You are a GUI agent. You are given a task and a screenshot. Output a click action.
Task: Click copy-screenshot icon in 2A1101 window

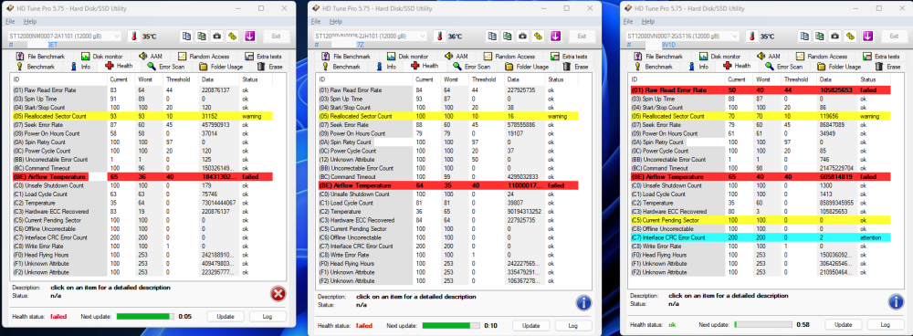202,37
